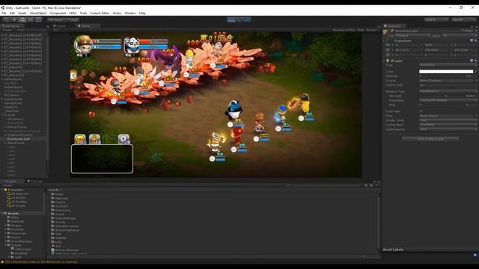Open the Standard Assets folder

(x=67, y=226)
